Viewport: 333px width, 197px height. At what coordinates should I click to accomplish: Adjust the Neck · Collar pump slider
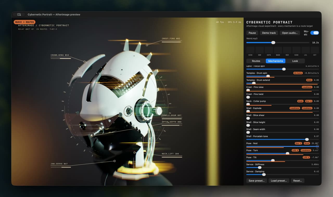pos(283,104)
